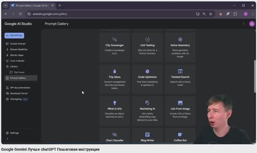Open the tab search dropdown arrow

6,5
